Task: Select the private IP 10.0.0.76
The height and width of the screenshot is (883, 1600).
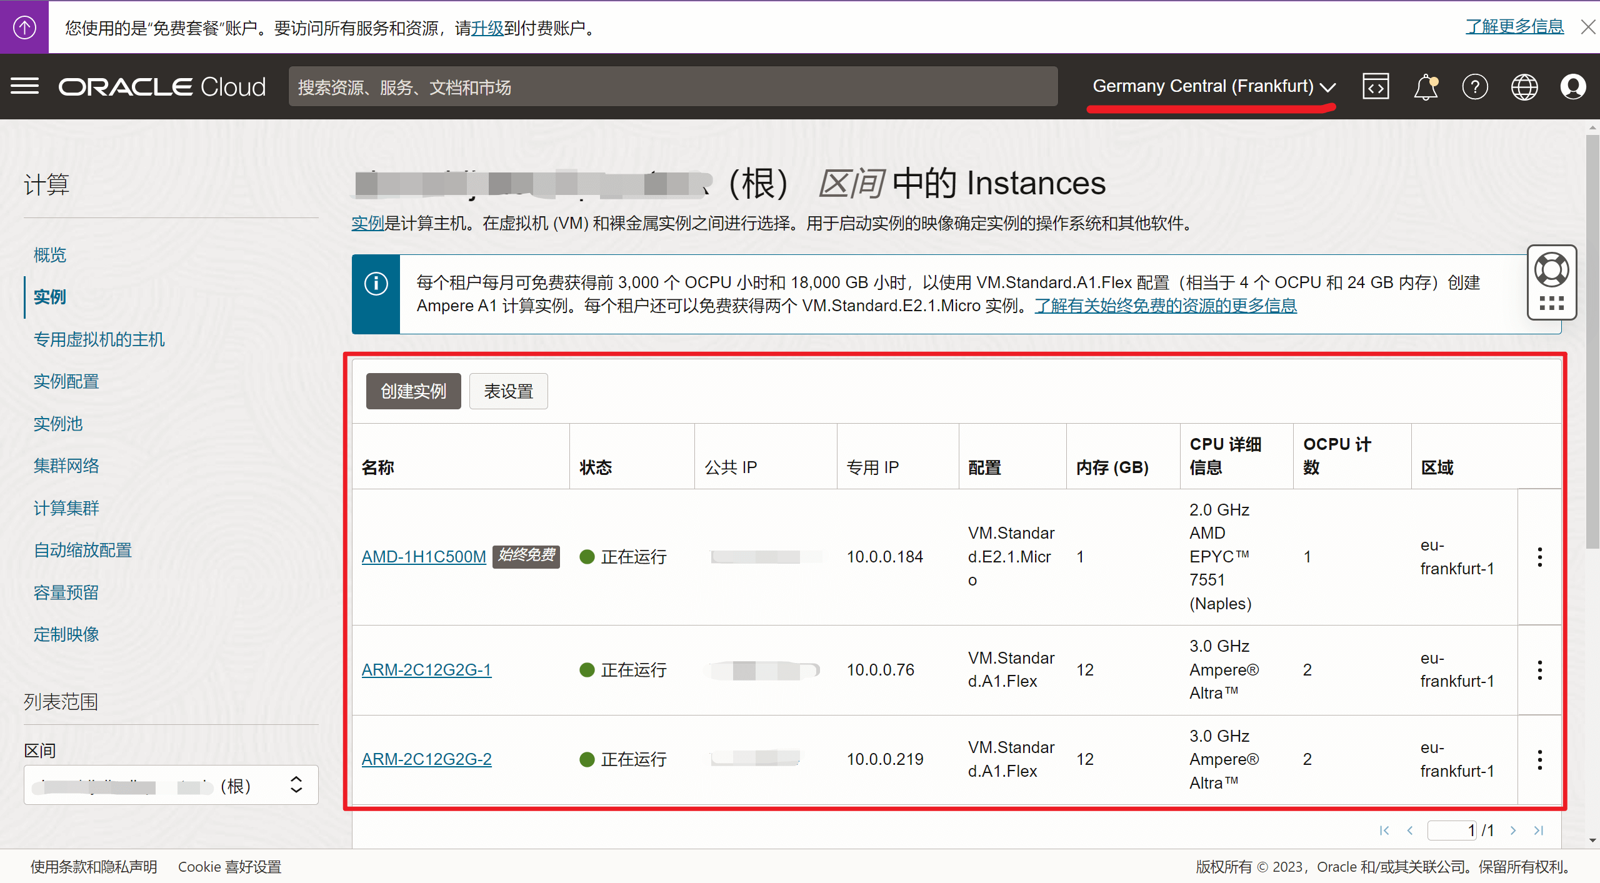Action: (880, 670)
